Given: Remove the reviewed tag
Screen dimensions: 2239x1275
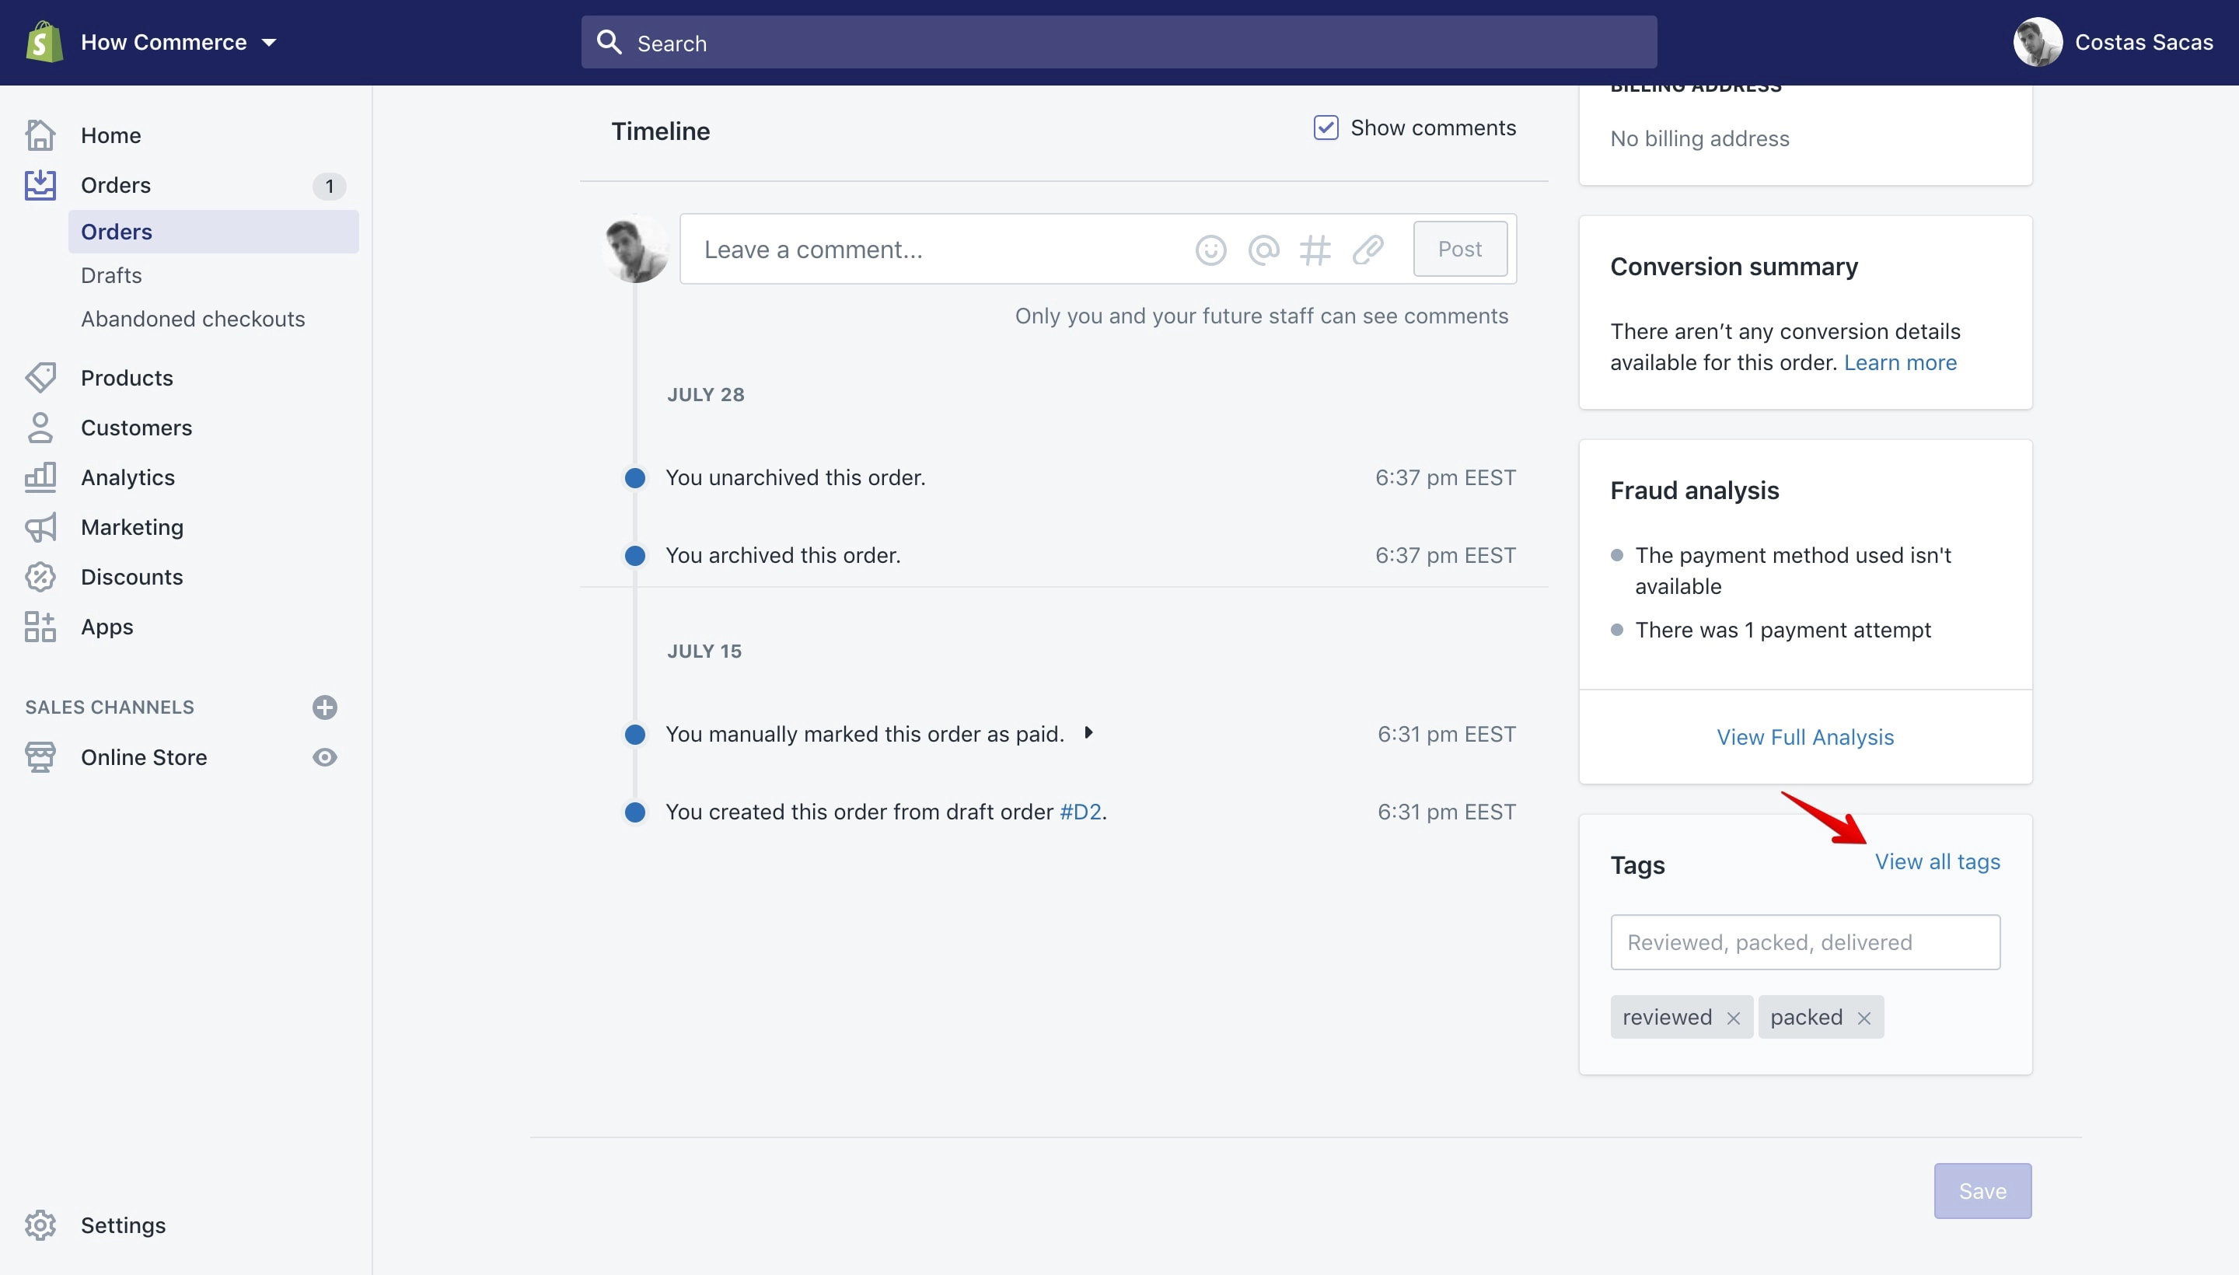Looking at the screenshot, I should [1733, 1018].
